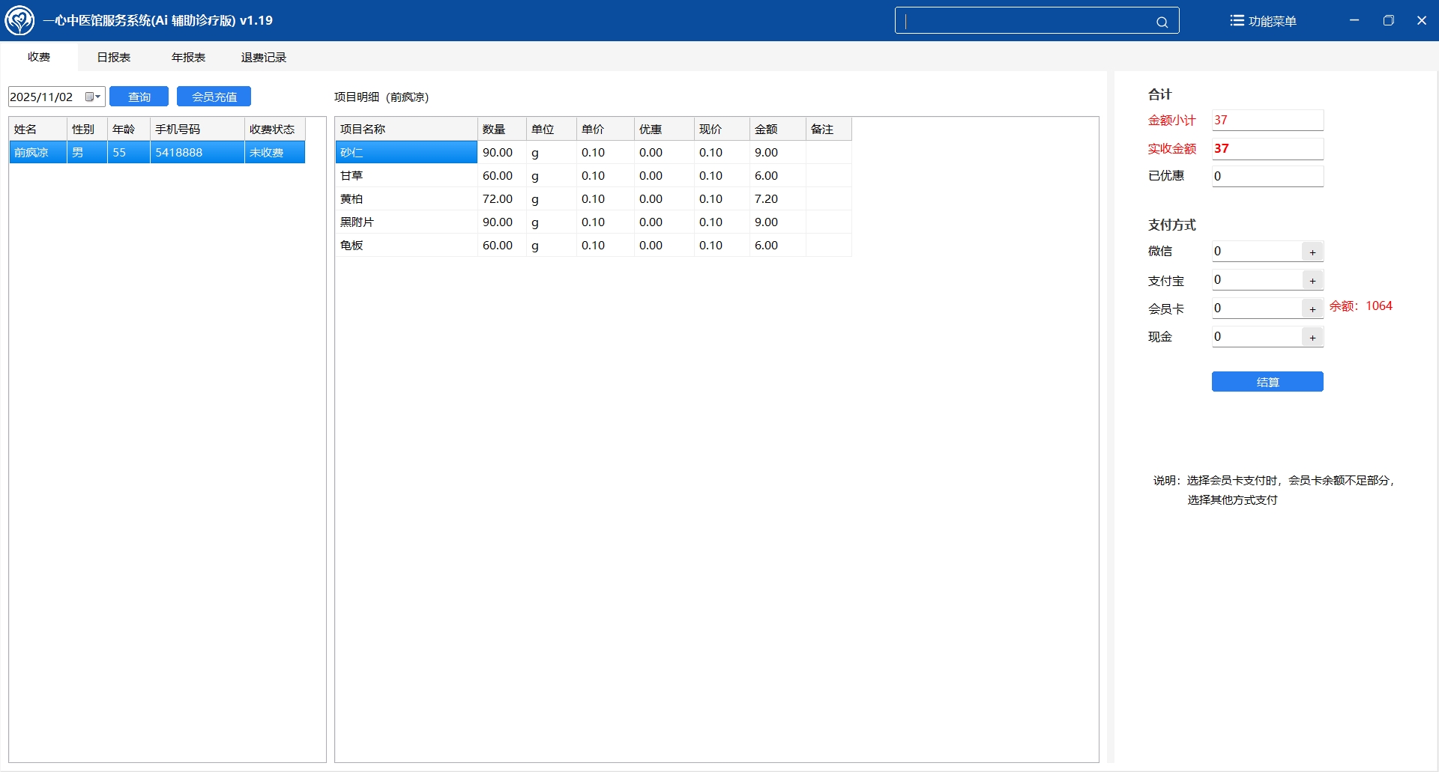
Task: Click the plus button beside 现金
Action: tap(1312, 338)
